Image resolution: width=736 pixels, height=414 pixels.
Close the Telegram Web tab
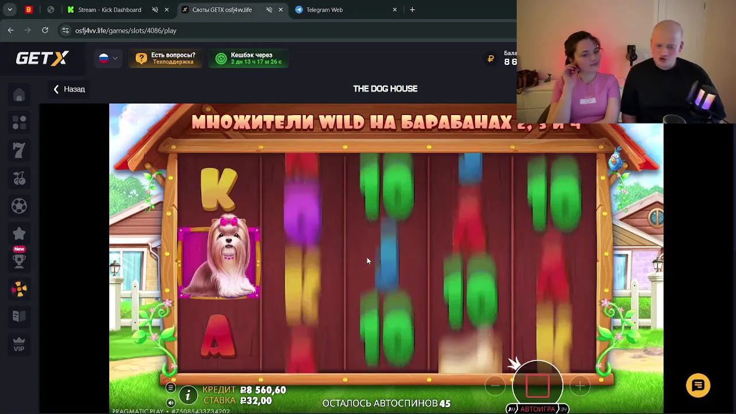(395, 10)
